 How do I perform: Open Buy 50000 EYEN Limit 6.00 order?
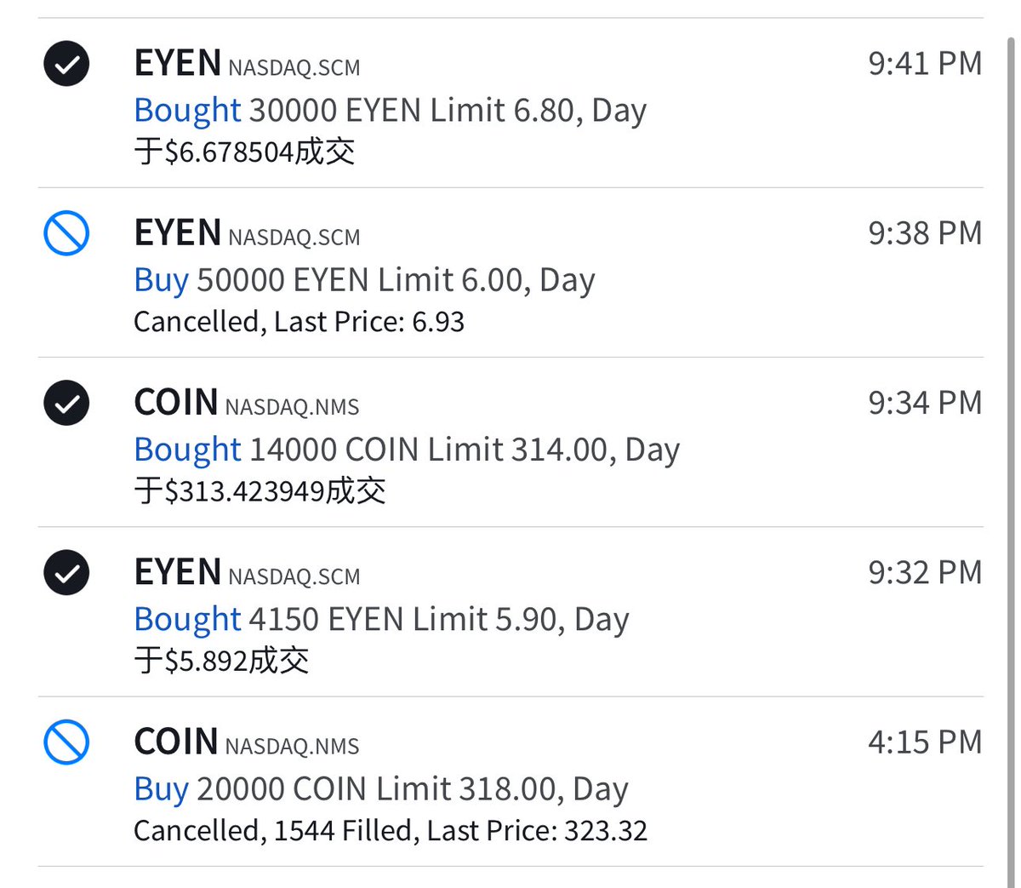click(364, 280)
